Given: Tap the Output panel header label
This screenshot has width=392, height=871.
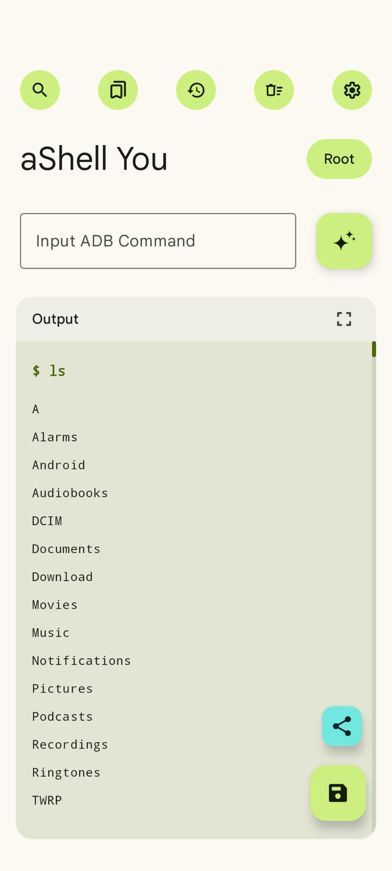Looking at the screenshot, I should [x=55, y=319].
